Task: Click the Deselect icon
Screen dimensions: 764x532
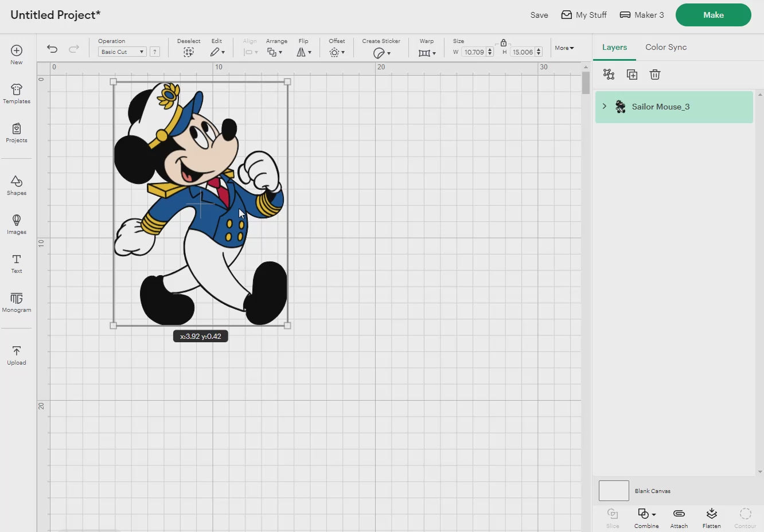Action: tap(188, 52)
